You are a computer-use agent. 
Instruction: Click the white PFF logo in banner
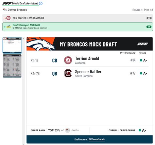(143, 44)
